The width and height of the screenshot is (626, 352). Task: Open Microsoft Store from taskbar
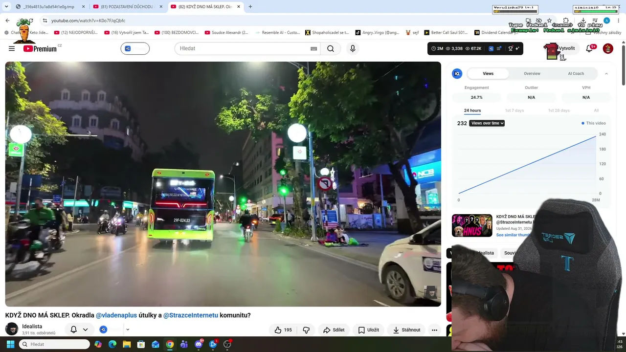pos(141,344)
